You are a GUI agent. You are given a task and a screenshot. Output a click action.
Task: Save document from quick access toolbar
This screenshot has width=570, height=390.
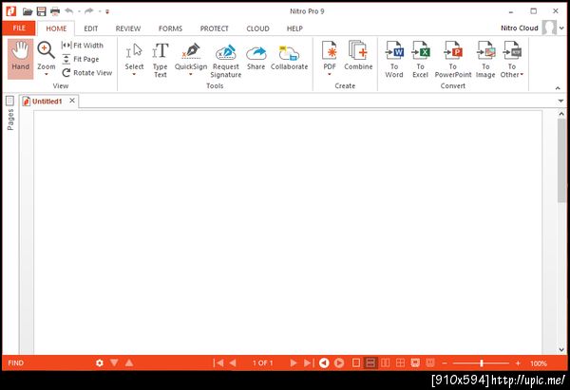42,11
